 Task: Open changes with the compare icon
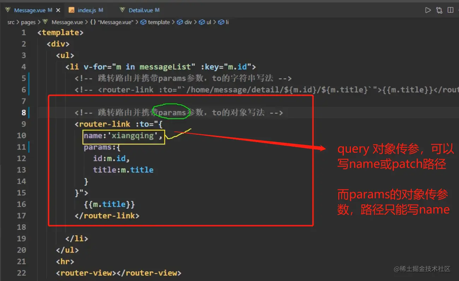(439, 10)
